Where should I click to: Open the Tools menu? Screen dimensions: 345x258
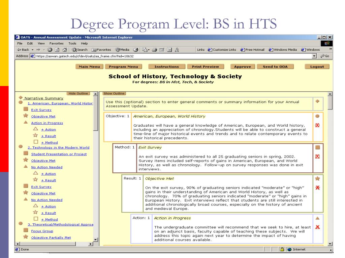(72, 43)
